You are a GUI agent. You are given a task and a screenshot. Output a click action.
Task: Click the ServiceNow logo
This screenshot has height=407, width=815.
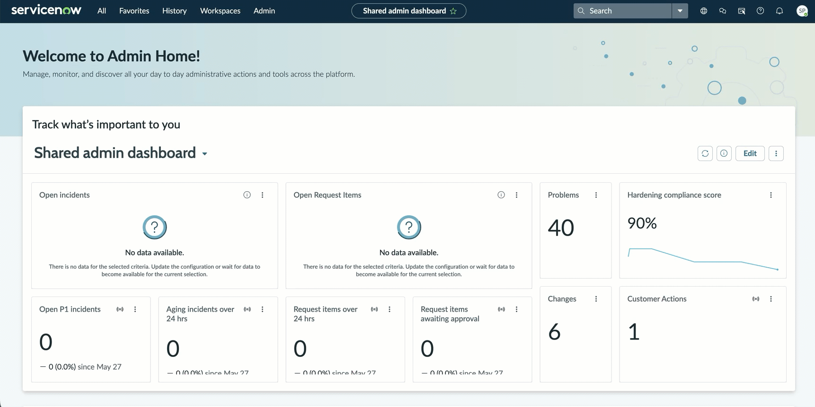pyautogui.click(x=46, y=10)
